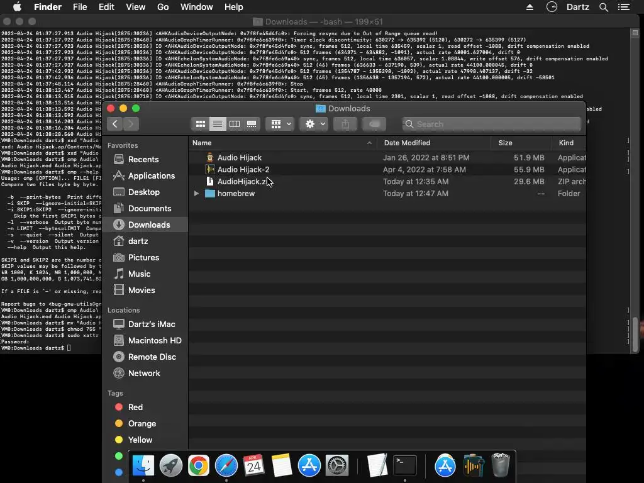Select the homebrew folder row

click(x=387, y=194)
